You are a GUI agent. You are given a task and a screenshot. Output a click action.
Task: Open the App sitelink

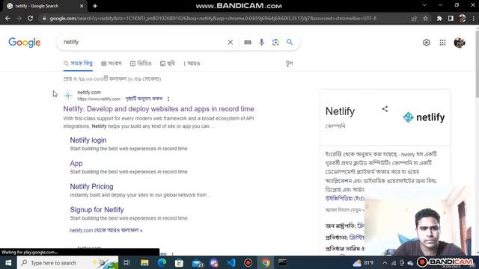click(x=76, y=164)
